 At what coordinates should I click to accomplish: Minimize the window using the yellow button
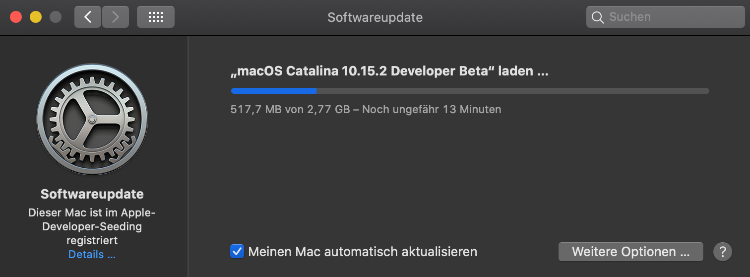pos(36,17)
